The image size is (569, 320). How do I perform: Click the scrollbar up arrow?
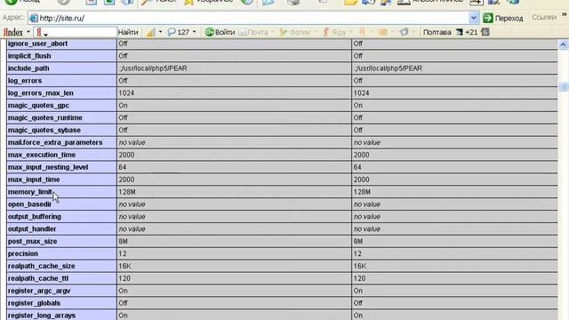(x=563, y=45)
